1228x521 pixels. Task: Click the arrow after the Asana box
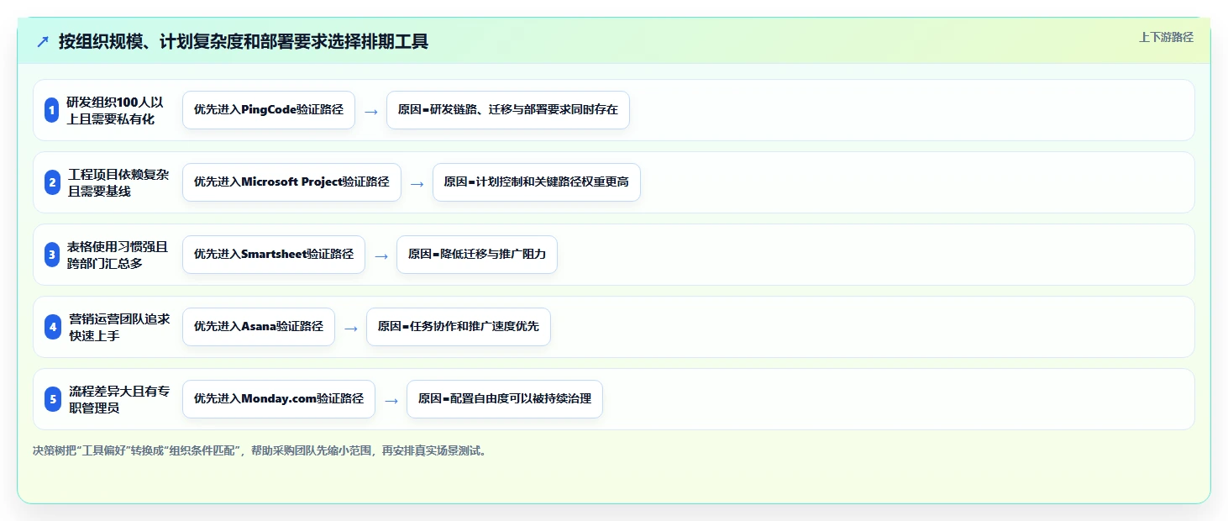(350, 328)
